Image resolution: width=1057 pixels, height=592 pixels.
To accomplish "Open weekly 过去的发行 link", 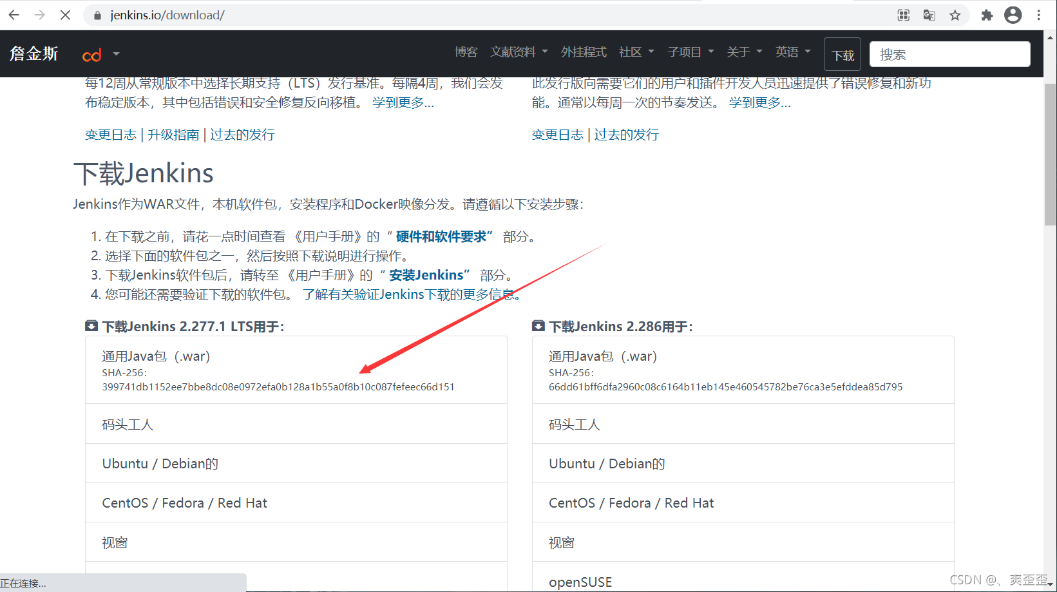I will coord(627,135).
